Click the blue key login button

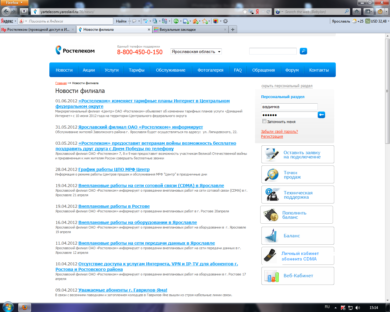(321, 115)
